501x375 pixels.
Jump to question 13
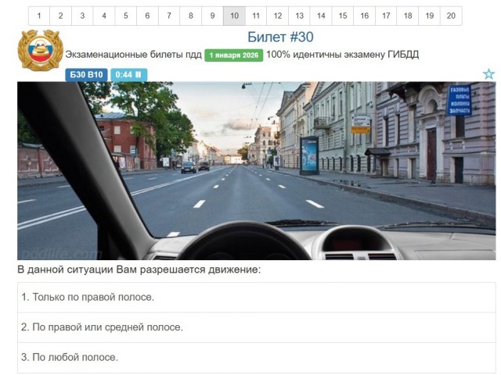[299, 16]
